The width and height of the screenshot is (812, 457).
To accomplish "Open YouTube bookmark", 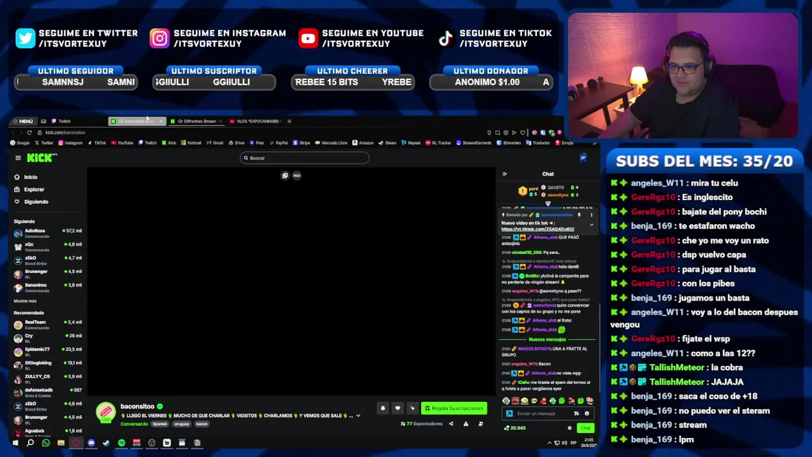I will point(122,143).
